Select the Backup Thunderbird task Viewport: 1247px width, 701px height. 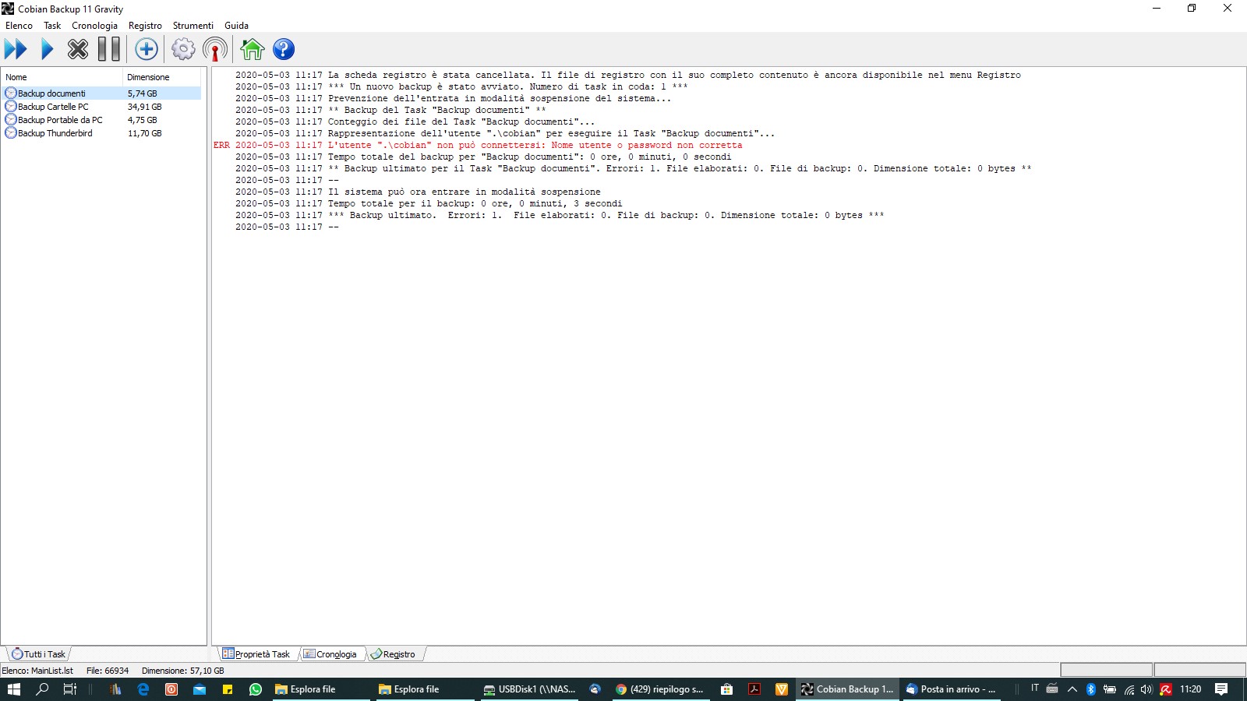click(x=55, y=133)
